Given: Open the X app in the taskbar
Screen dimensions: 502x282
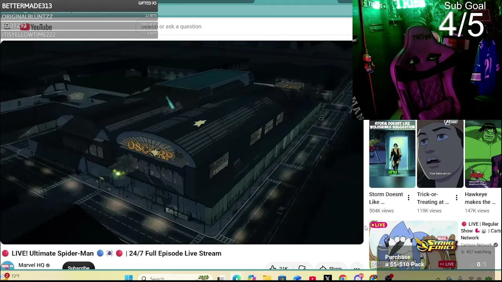Looking at the screenshot, I should click(328, 278).
